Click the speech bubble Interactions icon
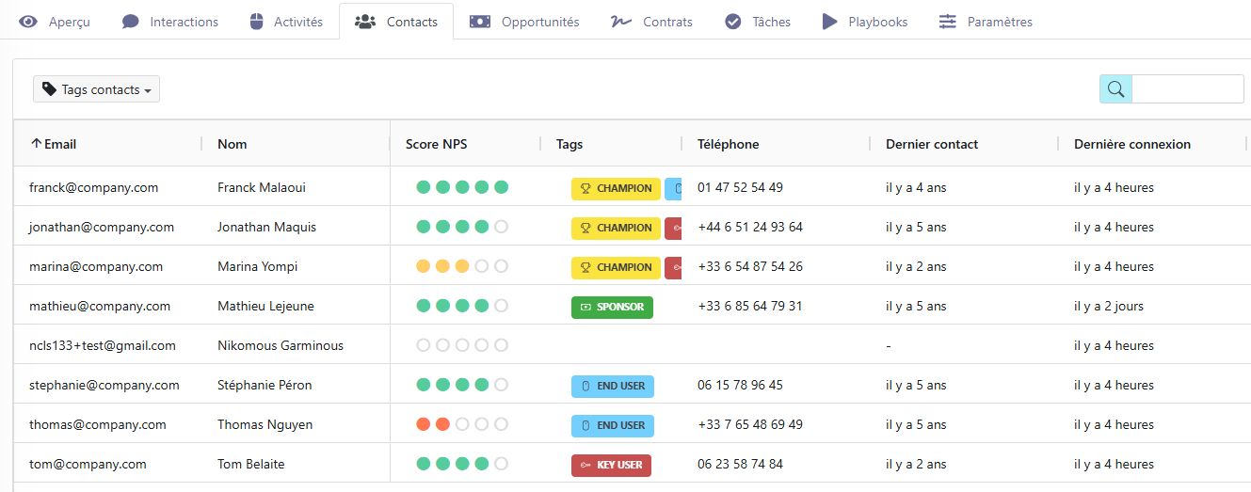1251x492 pixels. point(131,22)
